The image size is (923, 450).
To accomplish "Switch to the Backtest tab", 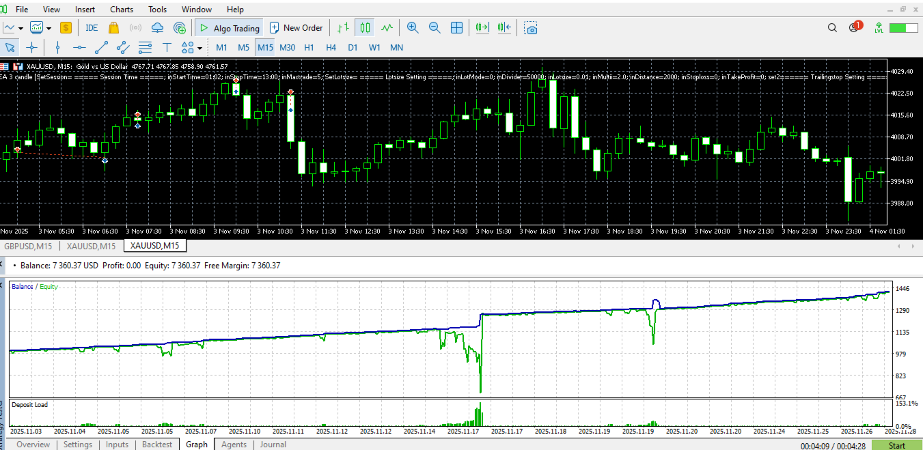I will [x=157, y=445].
